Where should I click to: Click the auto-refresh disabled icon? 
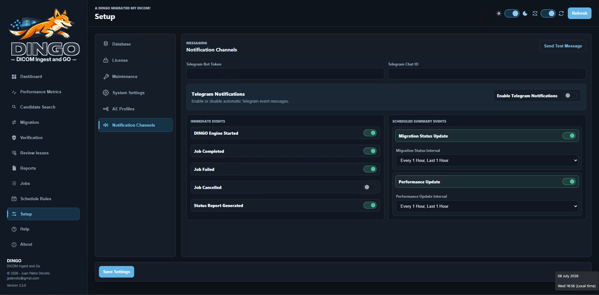[x=535, y=13]
